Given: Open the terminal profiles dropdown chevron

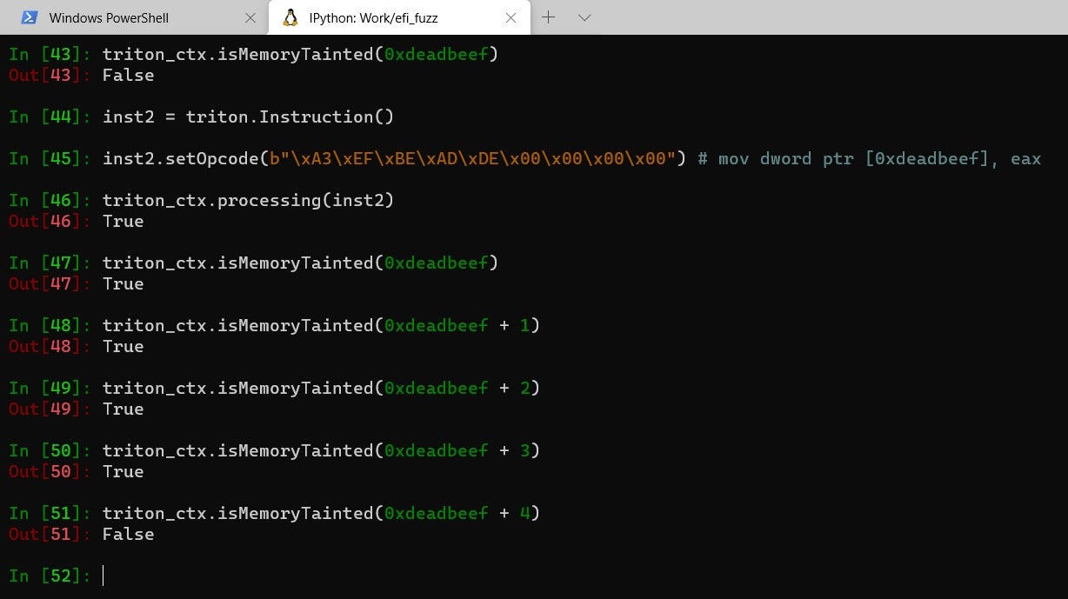Looking at the screenshot, I should point(584,17).
